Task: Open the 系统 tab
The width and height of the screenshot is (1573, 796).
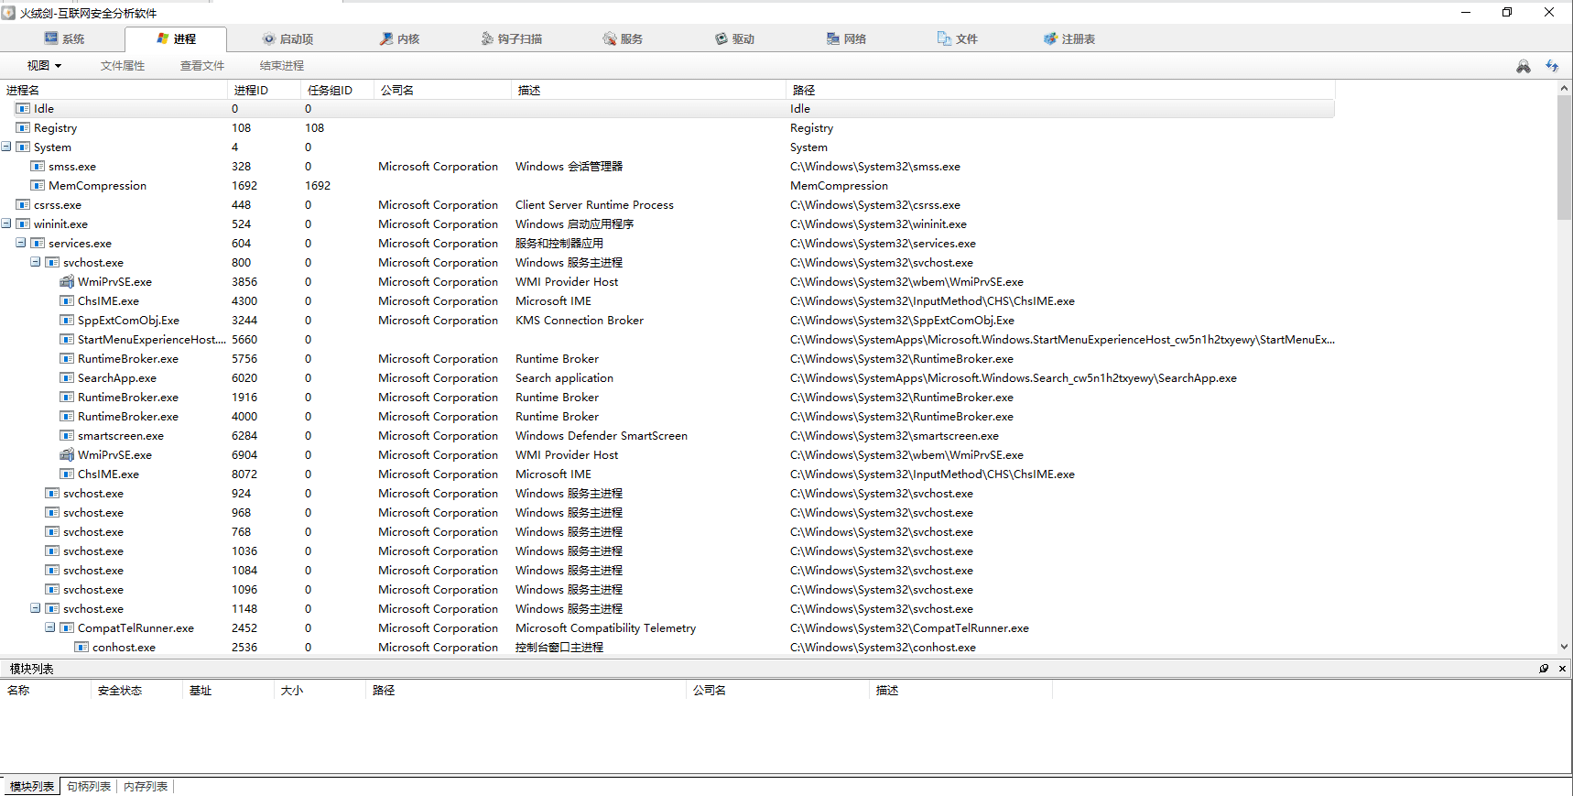Action: [x=64, y=38]
